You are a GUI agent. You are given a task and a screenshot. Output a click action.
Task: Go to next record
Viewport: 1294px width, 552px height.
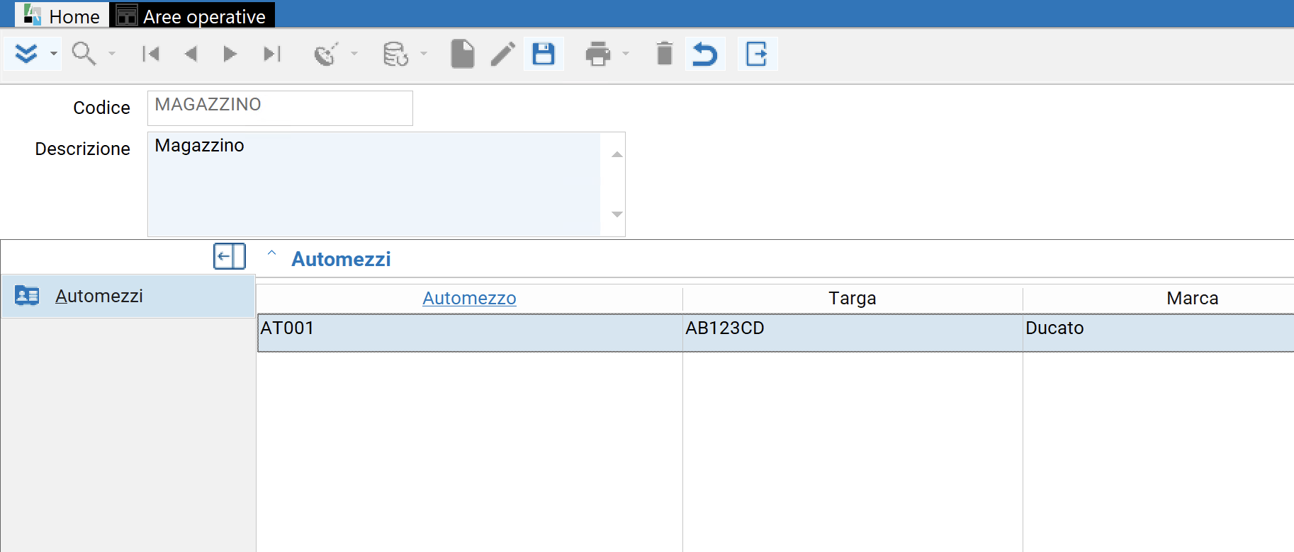230,54
